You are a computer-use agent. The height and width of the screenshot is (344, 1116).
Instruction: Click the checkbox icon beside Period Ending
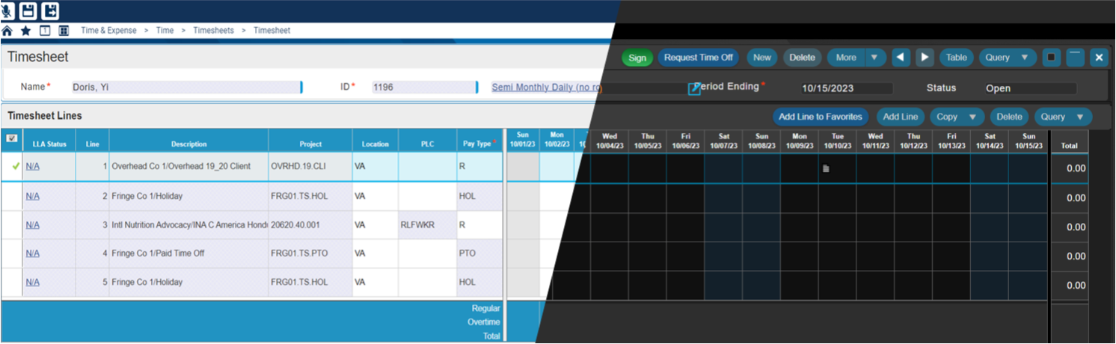(694, 88)
